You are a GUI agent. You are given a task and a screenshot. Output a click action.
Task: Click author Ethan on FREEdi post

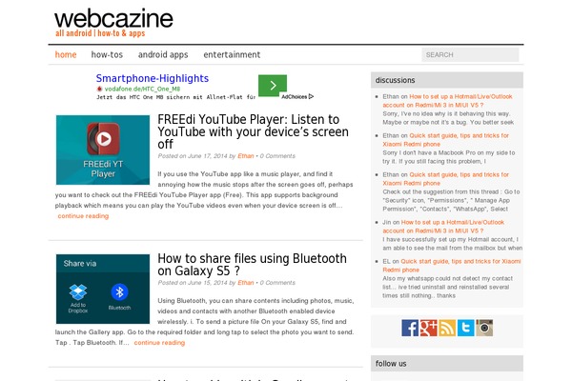(x=246, y=156)
